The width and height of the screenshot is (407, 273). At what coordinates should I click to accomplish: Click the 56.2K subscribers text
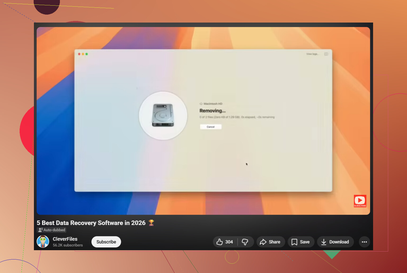(68, 245)
